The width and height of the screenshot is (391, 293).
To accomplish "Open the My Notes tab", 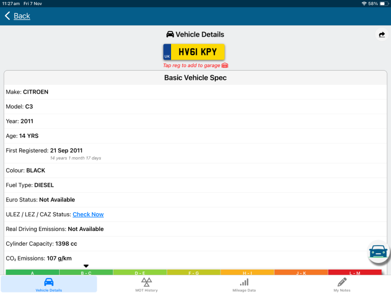I will [342, 284].
